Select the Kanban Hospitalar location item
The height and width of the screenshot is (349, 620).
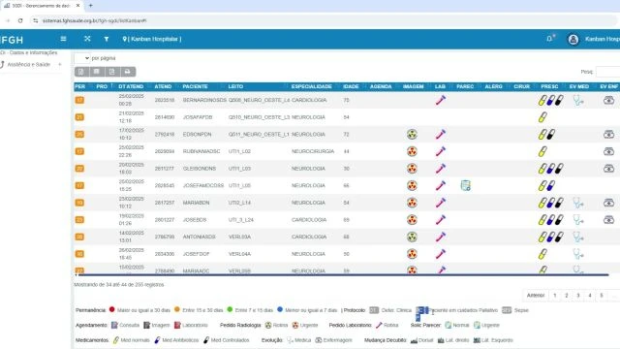coord(152,39)
